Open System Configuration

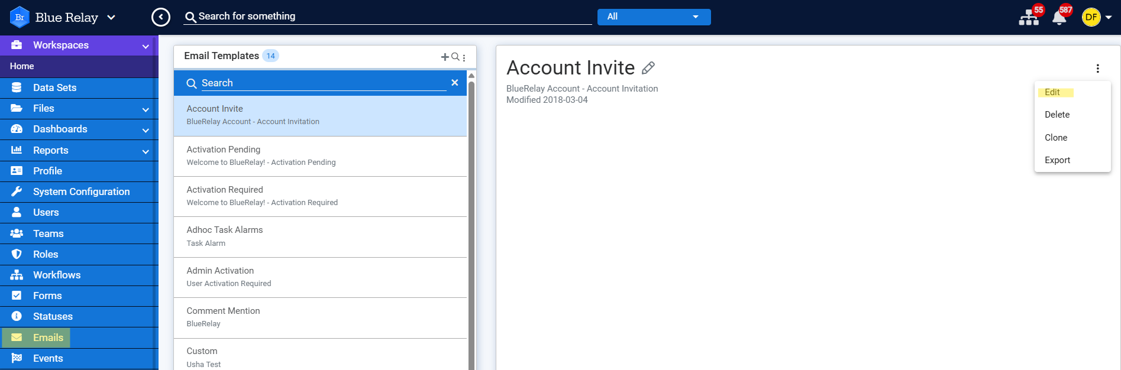81,192
